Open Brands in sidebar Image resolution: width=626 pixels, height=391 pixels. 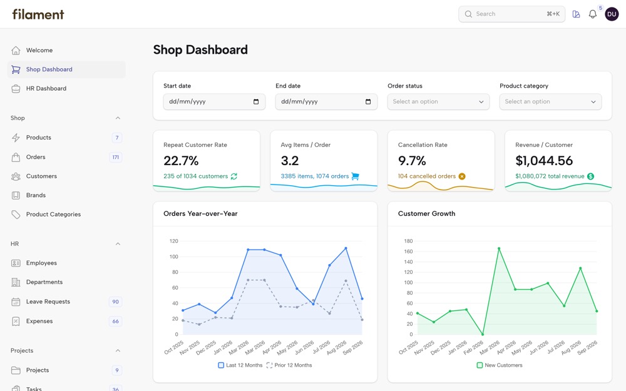click(x=66, y=195)
